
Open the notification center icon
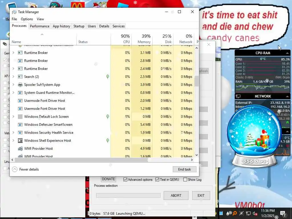point(283,213)
